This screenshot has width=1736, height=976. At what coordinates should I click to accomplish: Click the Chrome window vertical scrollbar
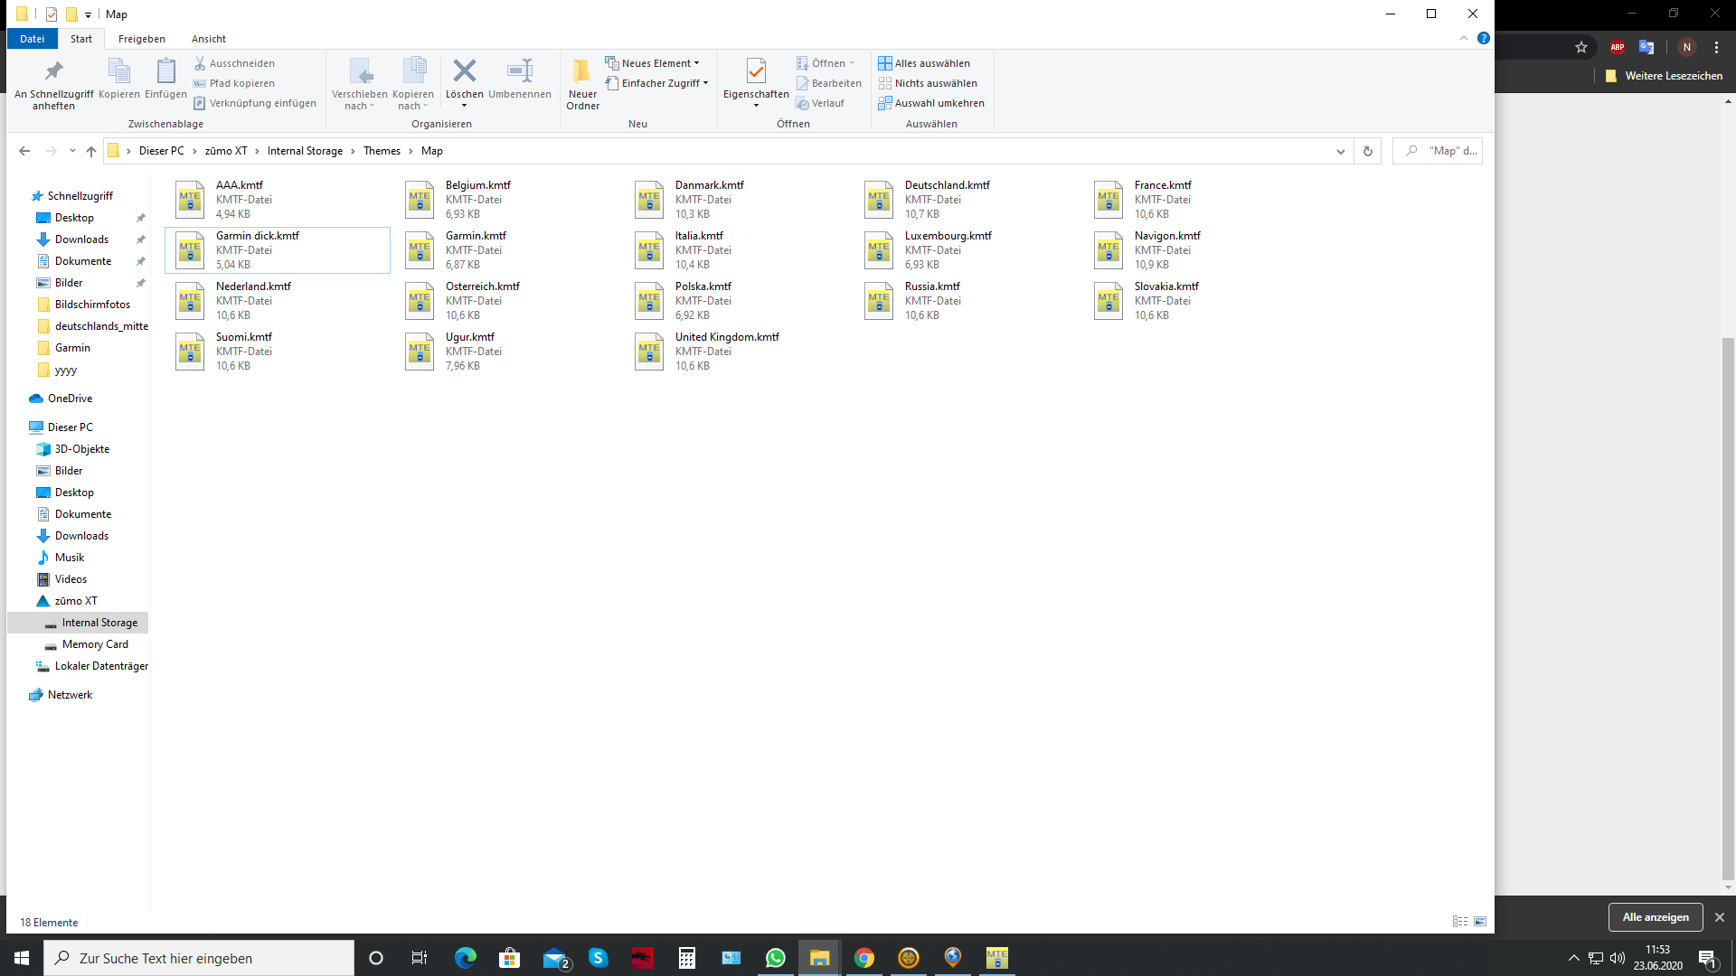[x=1728, y=608]
